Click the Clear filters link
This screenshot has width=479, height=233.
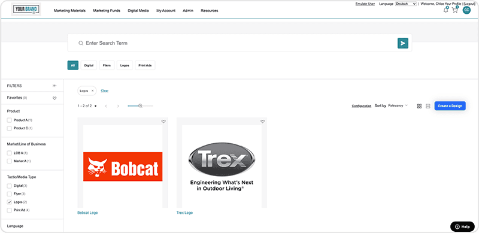[x=104, y=91]
